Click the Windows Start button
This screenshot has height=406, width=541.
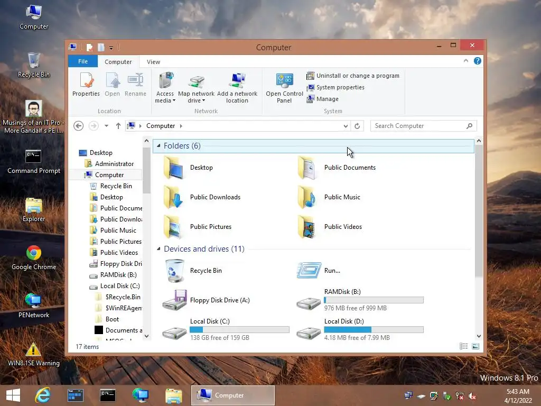coord(13,395)
